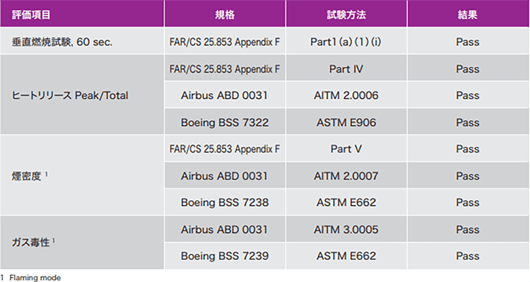Click the 煙密度 row label
530x282 pixels.
click(82, 175)
